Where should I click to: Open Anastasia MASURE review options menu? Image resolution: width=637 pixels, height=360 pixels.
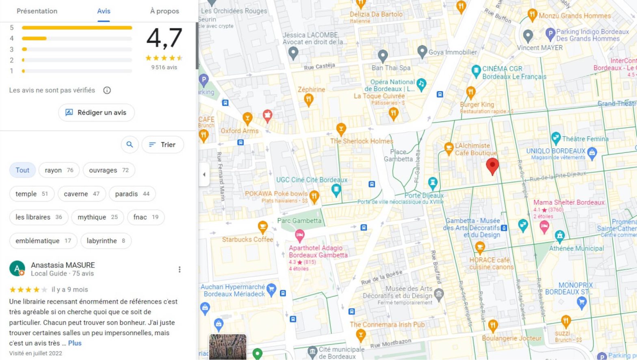pos(180,269)
